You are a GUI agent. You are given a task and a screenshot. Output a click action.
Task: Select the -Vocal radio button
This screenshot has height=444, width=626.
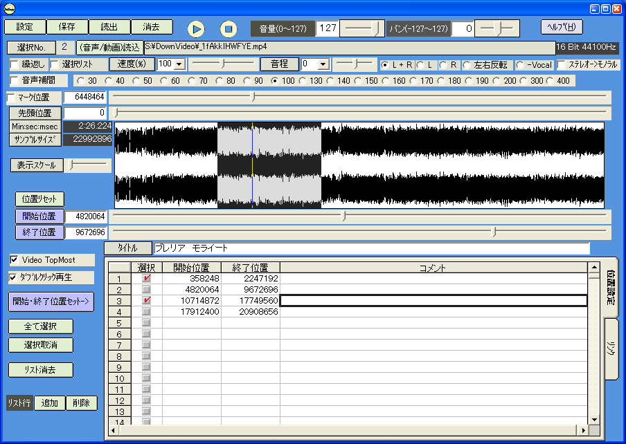click(x=521, y=64)
